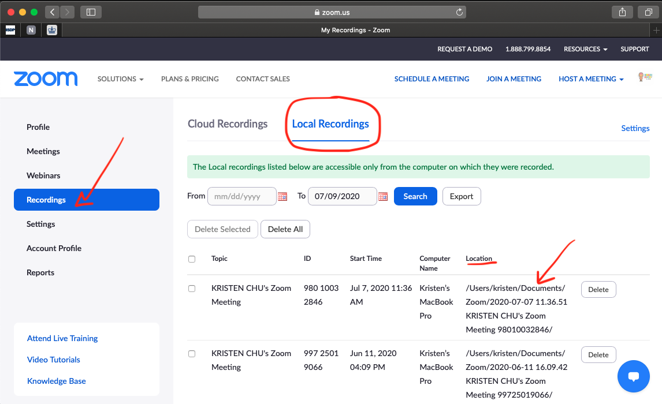Viewport: 662px width, 404px height.
Task: Check the Jul 7, 2020 recording checkbox
Action: coord(192,289)
